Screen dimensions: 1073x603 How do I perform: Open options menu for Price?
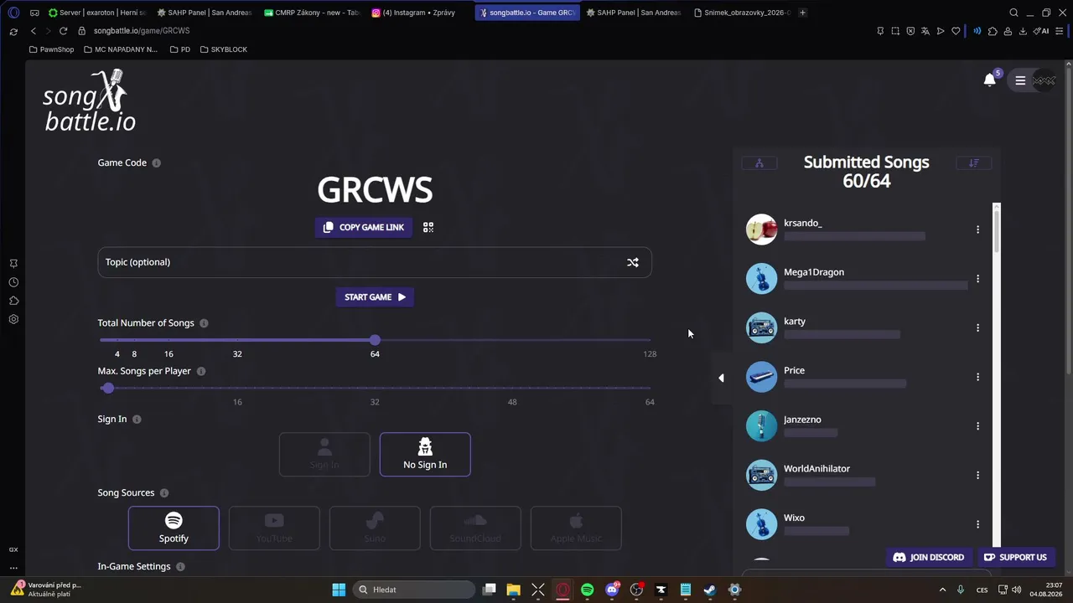tap(977, 377)
